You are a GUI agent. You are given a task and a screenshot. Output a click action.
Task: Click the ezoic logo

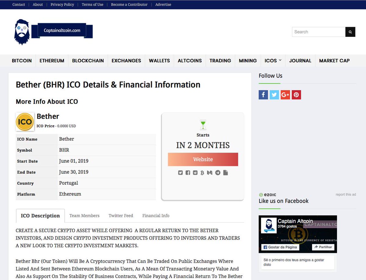[x=267, y=195]
